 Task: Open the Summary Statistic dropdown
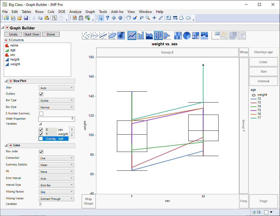coord(56,165)
